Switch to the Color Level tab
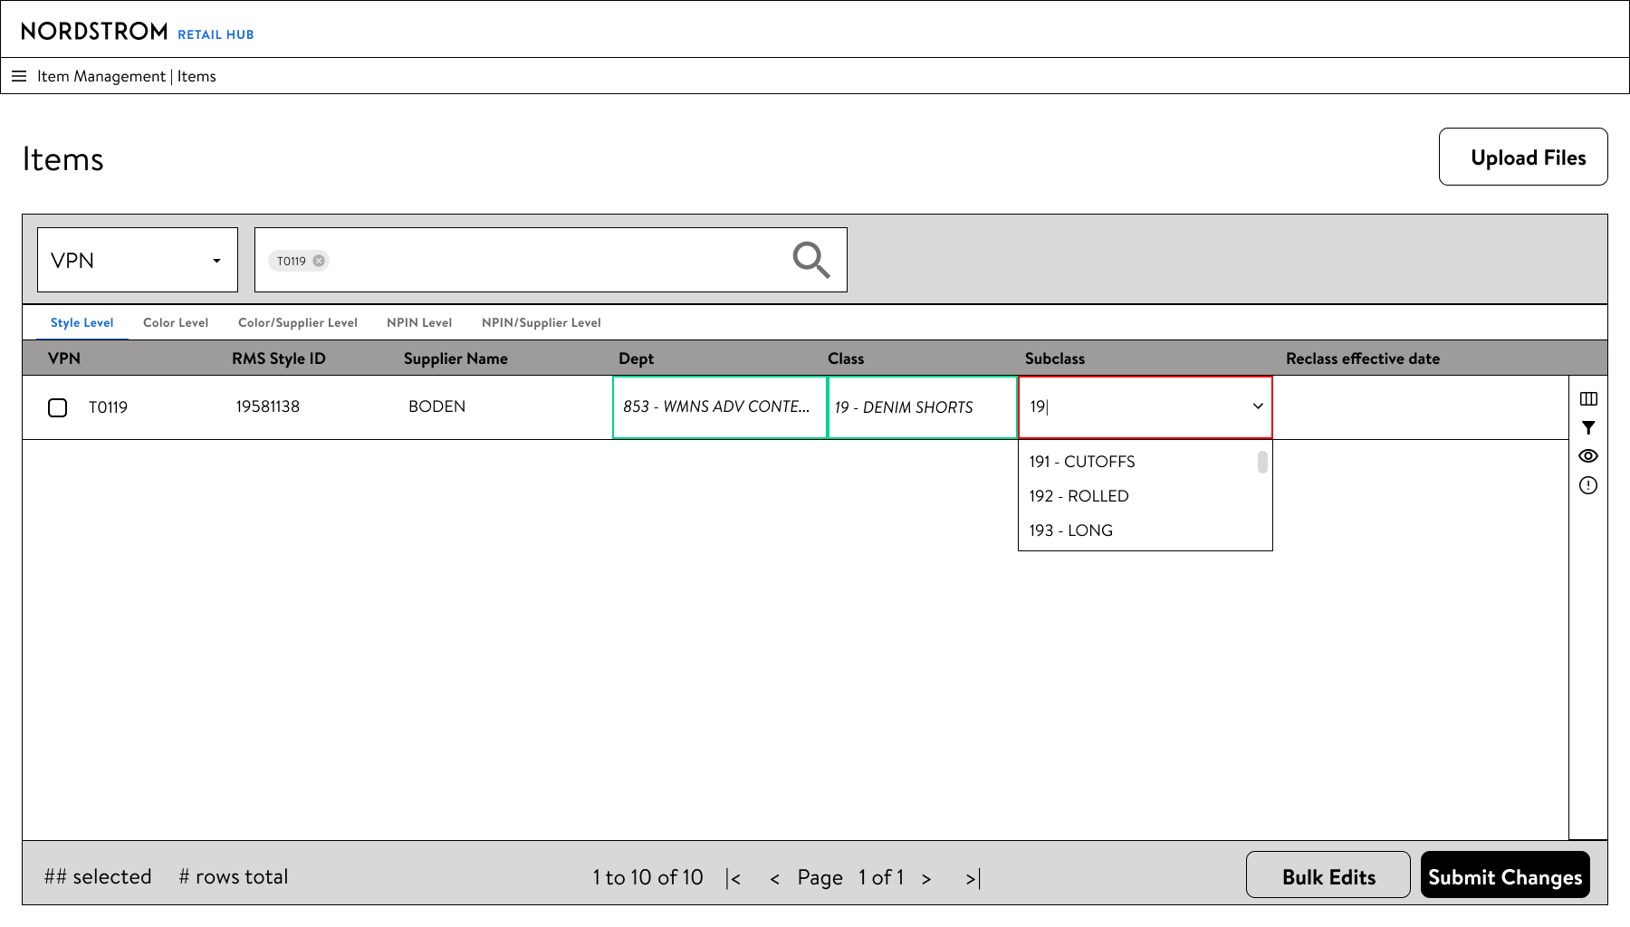Screen dimensions: 1630x927 [176, 322]
